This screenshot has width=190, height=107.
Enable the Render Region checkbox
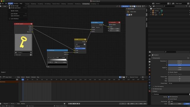click(x=169, y=72)
